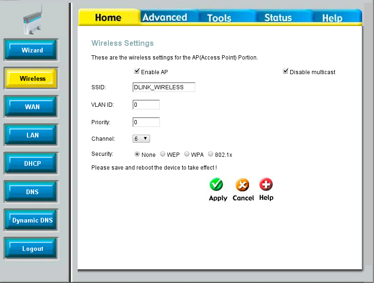Go to the WAN settings
This screenshot has height=283, width=374.
click(x=31, y=106)
